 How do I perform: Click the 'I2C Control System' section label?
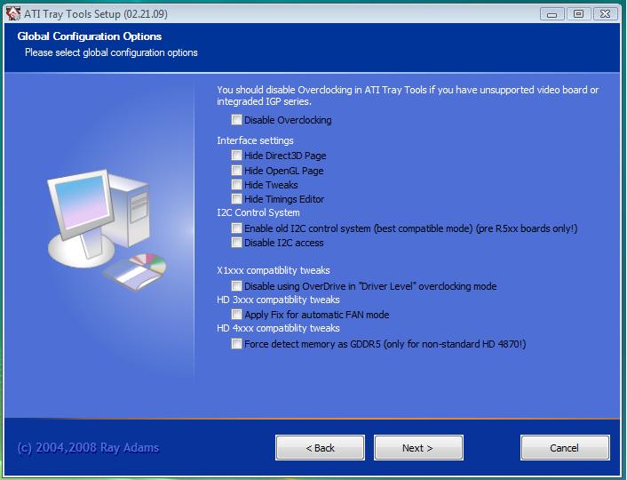[x=258, y=212]
